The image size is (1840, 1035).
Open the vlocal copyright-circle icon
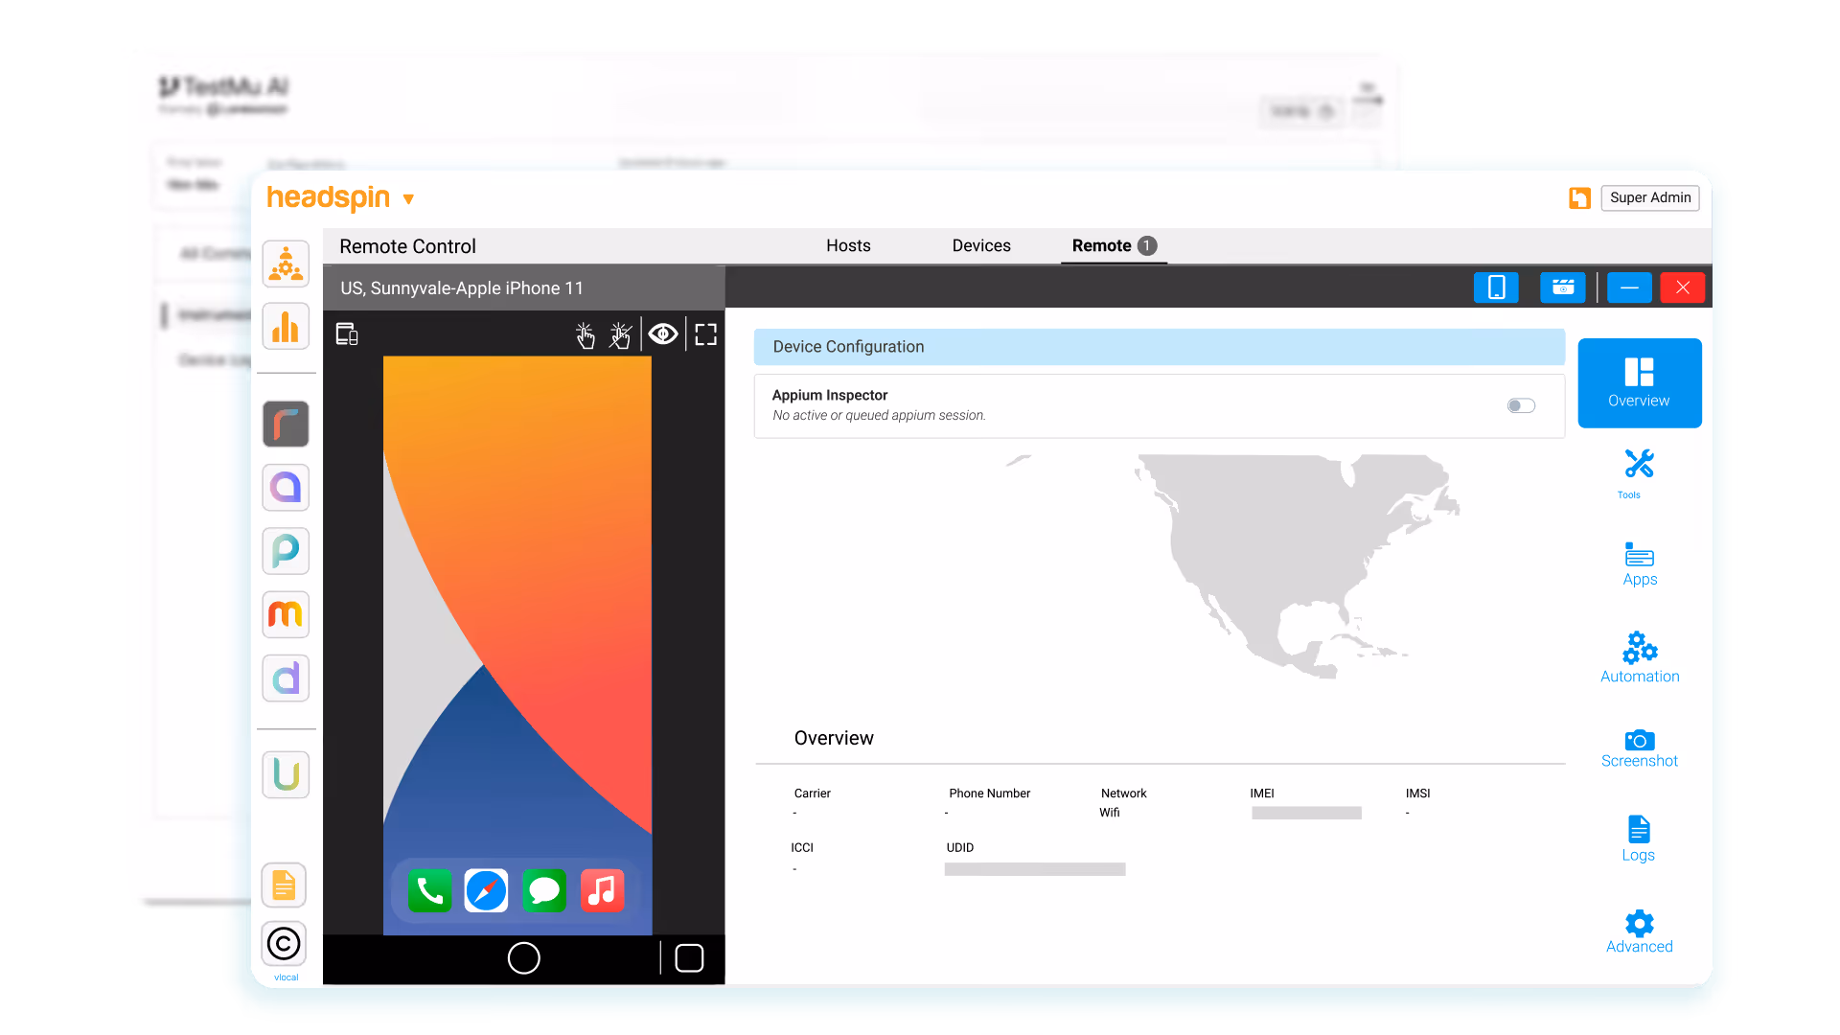(x=284, y=944)
